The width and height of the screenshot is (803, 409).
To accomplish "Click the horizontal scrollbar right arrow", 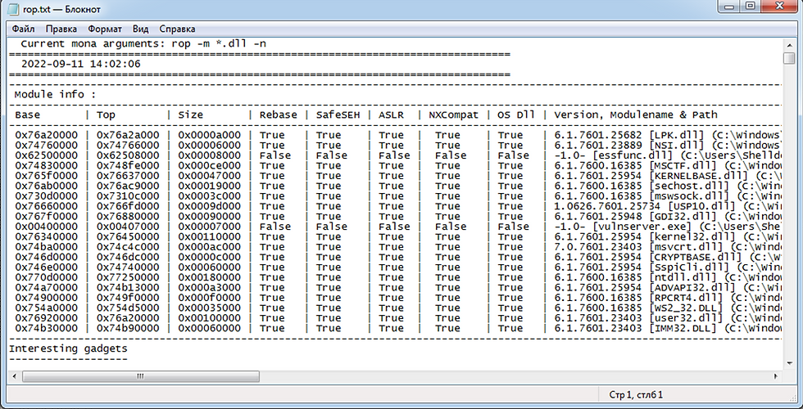I will tap(777, 376).
